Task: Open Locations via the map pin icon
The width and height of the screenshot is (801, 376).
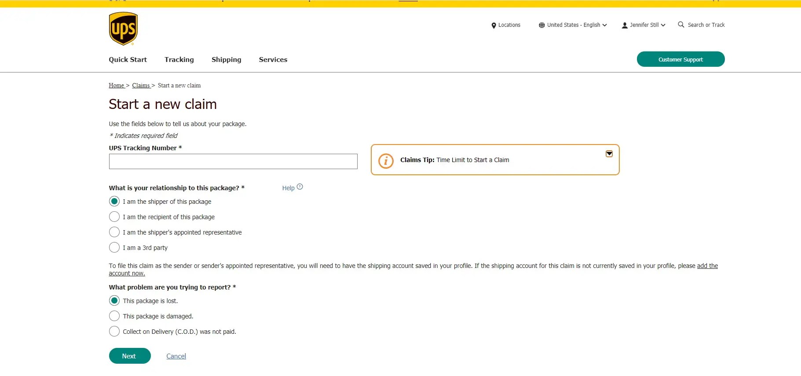Action: click(x=494, y=25)
